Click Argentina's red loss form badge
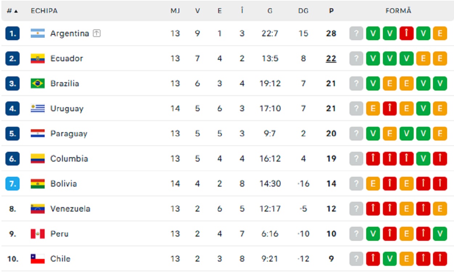The height and width of the screenshot is (272, 454). [x=406, y=33]
